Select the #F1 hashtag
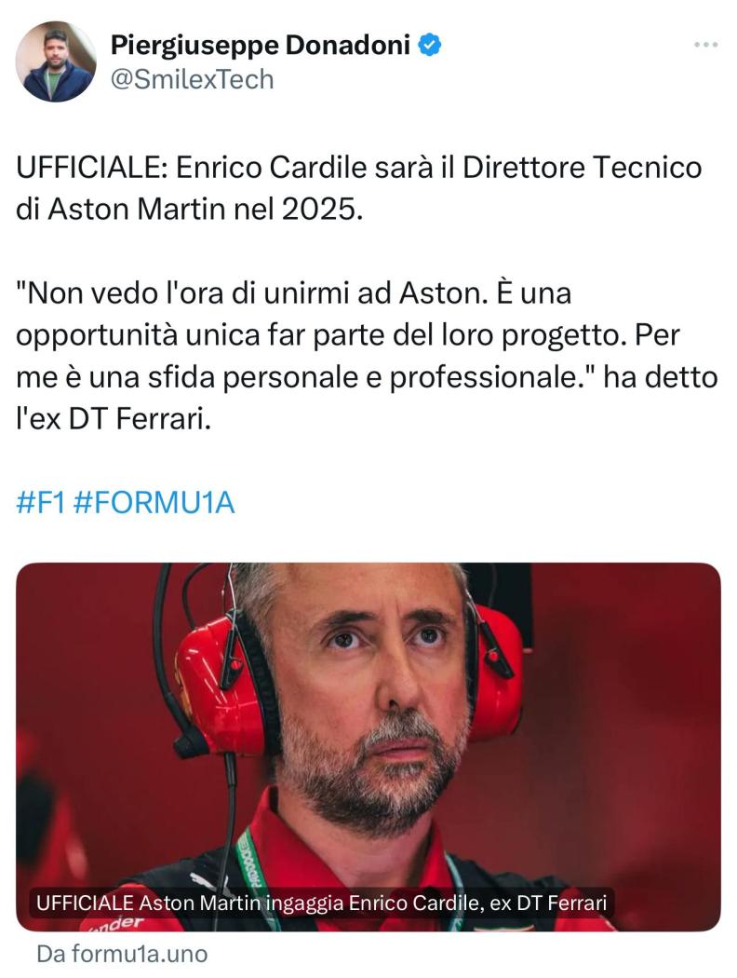This screenshot has height=978, width=737. 41,503
